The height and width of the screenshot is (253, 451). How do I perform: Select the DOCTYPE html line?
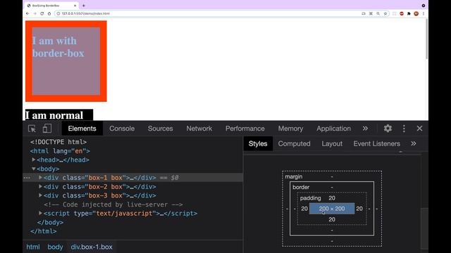58,142
